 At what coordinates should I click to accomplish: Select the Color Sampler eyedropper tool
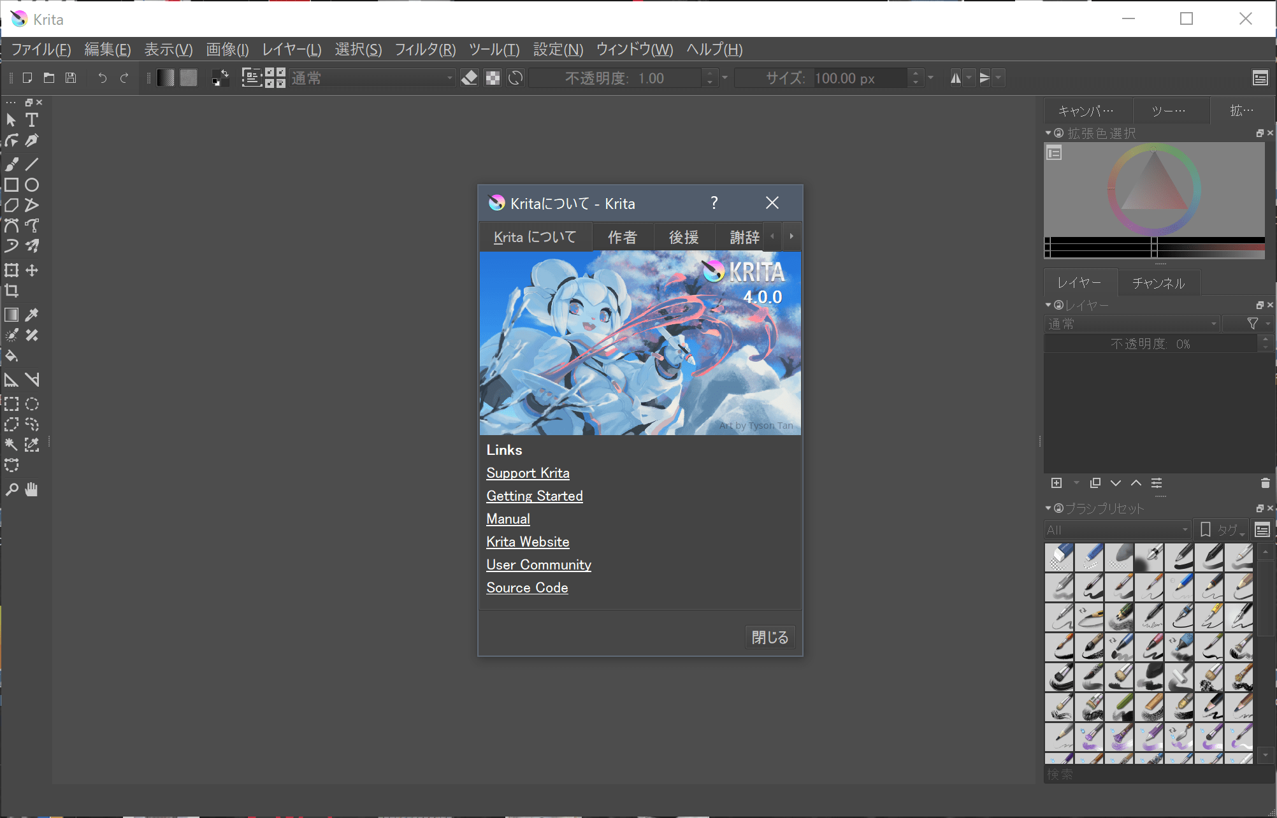pos(31,314)
